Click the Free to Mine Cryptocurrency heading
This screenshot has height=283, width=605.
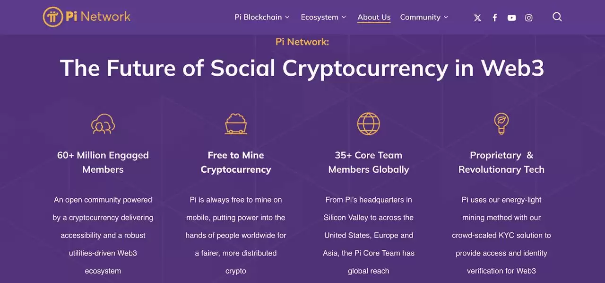tap(236, 162)
